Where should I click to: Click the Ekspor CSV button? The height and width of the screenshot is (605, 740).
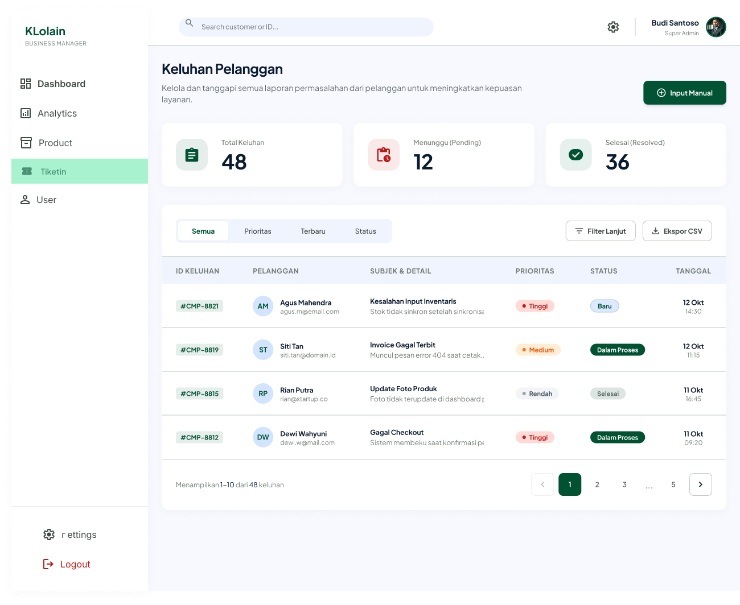click(x=677, y=231)
